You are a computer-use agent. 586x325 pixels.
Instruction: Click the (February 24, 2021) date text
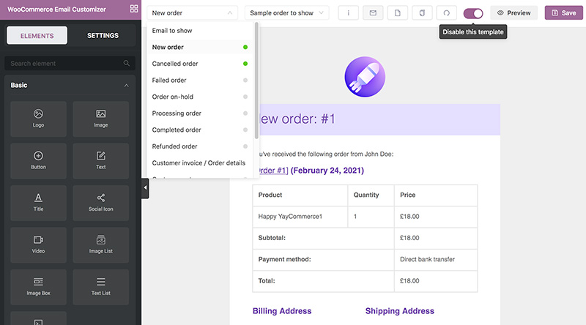327,171
